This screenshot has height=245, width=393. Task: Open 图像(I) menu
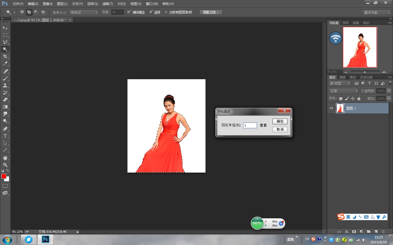(x=48, y=4)
